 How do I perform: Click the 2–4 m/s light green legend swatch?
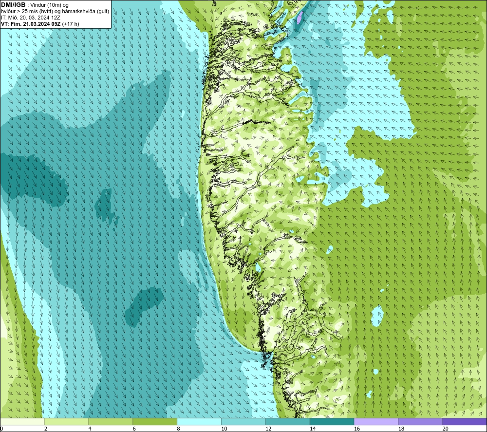[66, 421]
